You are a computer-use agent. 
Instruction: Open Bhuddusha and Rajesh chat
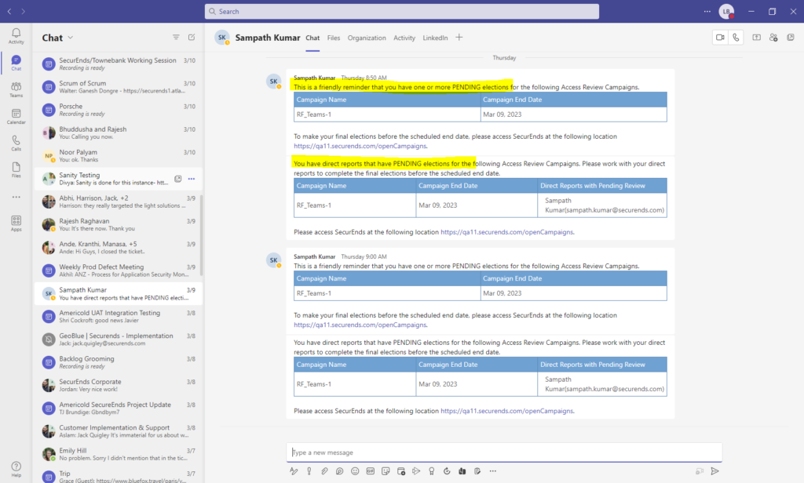tap(118, 133)
